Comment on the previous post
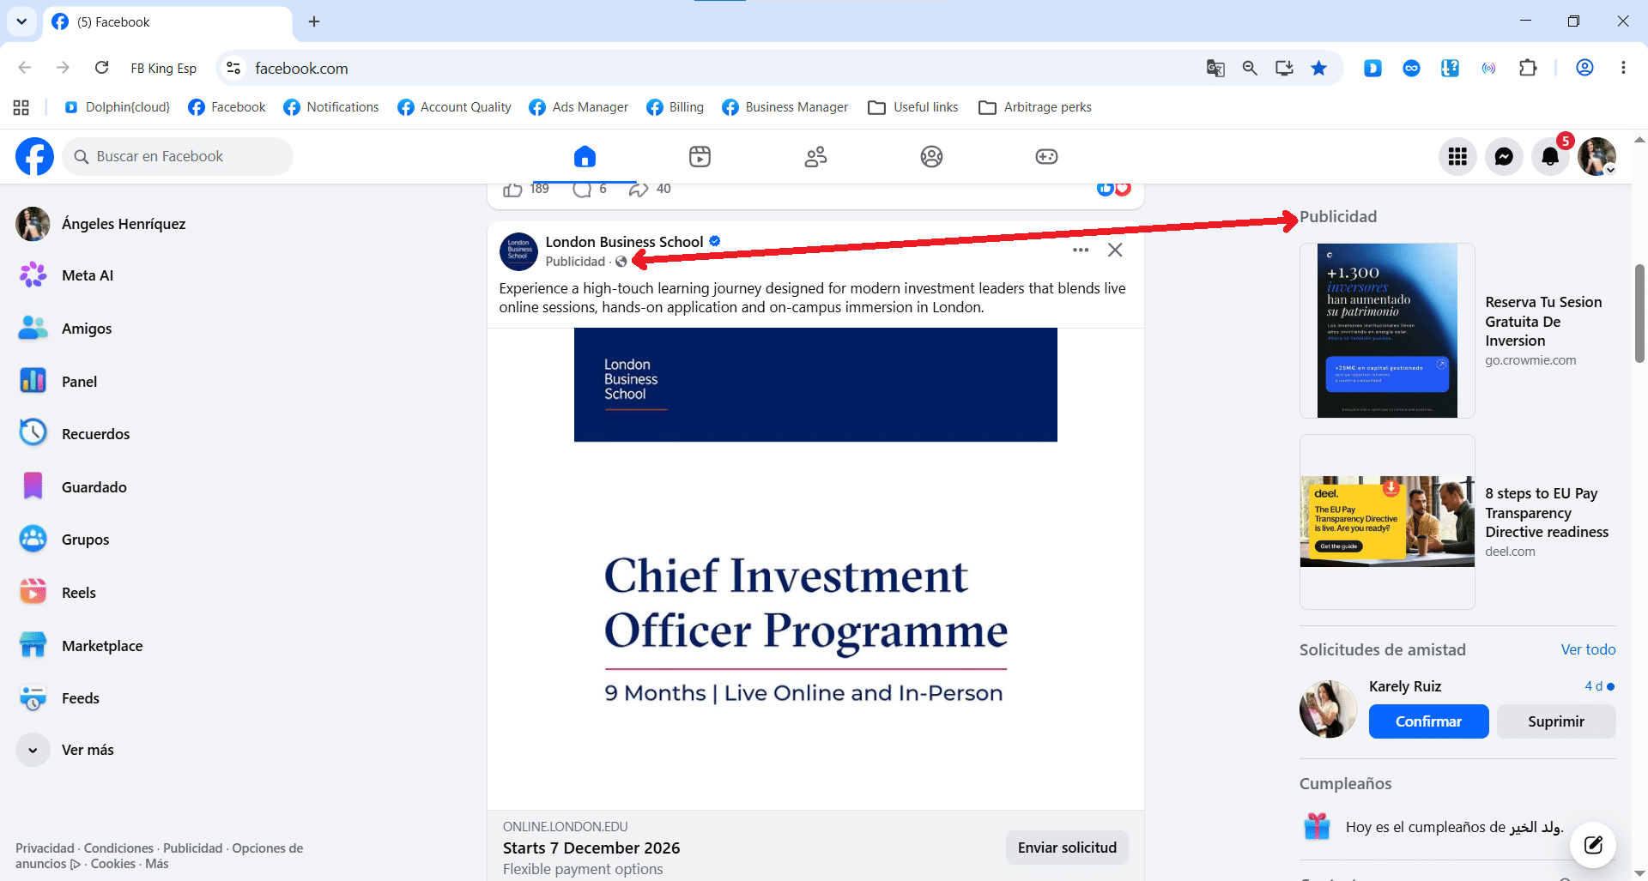Screen dimensions: 1648x881 pyautogui.click(x=582, y=190)
